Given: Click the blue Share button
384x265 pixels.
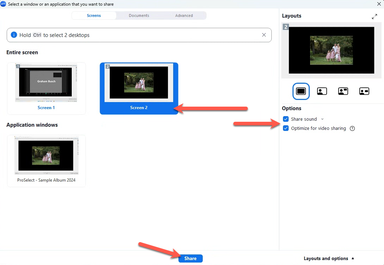Looking at the screenshot, I should click(x=190, y=258).
